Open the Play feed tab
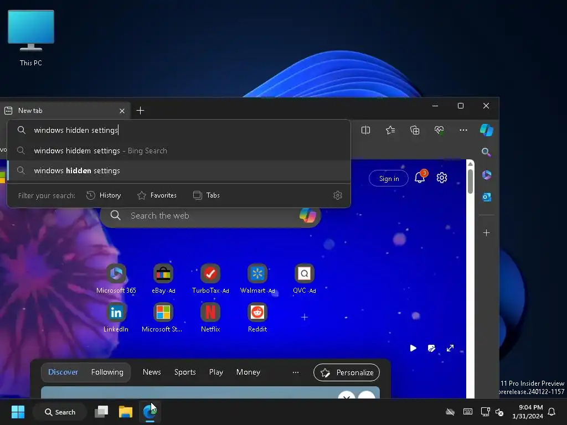 point(217,372)
